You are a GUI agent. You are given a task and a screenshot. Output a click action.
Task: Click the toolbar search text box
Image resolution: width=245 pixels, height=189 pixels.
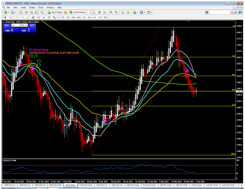[220, 12]
